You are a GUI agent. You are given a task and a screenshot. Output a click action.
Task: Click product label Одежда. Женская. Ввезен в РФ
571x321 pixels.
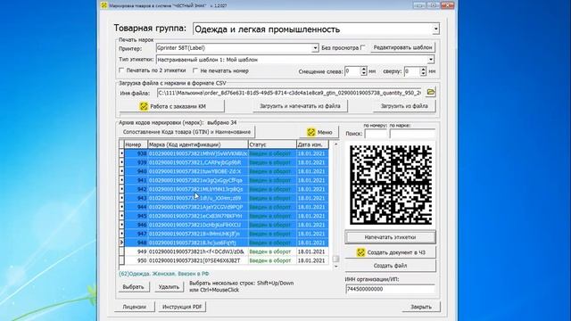[x=164, y=274]
